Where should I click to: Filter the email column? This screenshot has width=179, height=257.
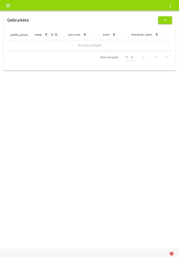point(114,35)
